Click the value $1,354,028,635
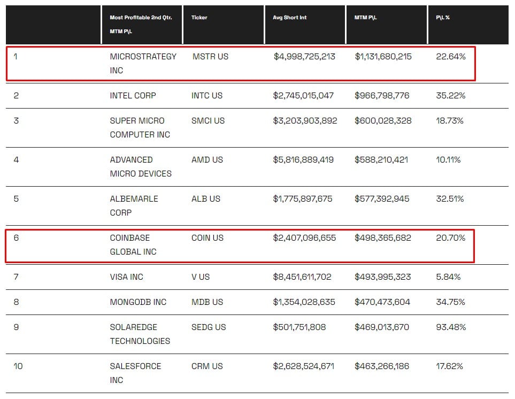The width and height of the screenshot is (515, 399). coord(304,302)
